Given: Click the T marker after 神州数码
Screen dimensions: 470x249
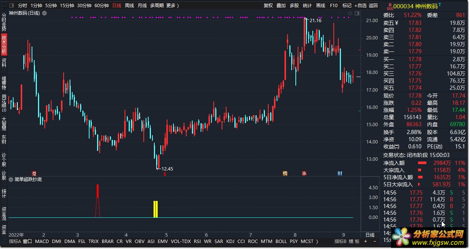Looking at the screenshot, I should (440, 5).
